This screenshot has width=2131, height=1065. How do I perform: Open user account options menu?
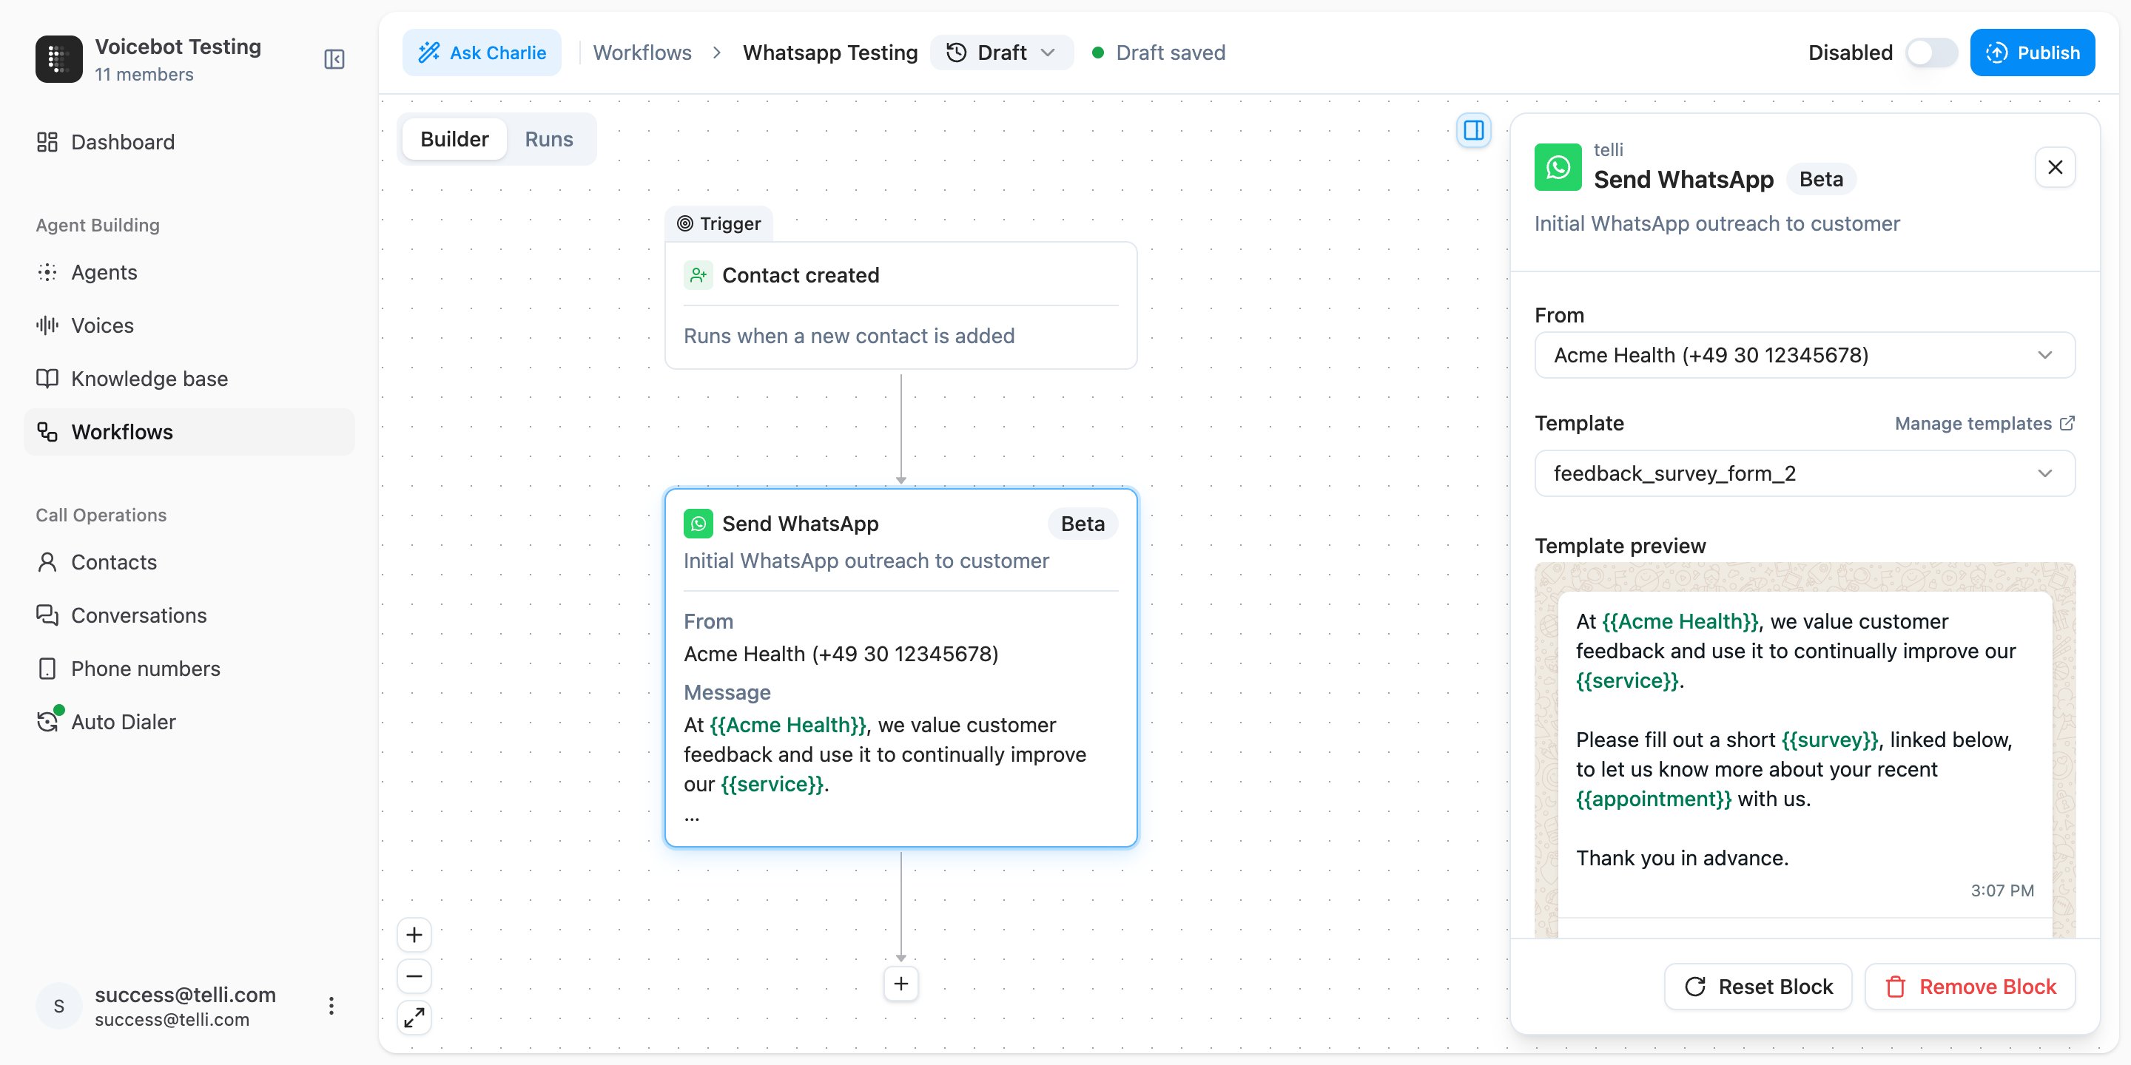[x=331, y=1006]
